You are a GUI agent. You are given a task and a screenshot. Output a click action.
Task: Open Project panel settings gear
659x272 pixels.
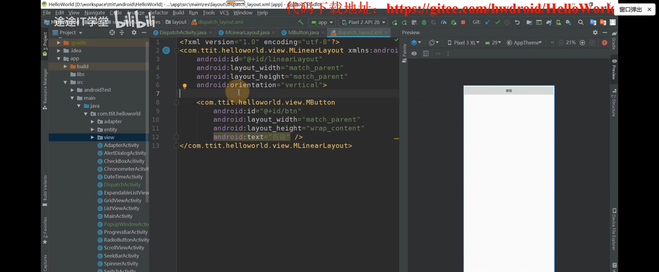pos(134,32)
